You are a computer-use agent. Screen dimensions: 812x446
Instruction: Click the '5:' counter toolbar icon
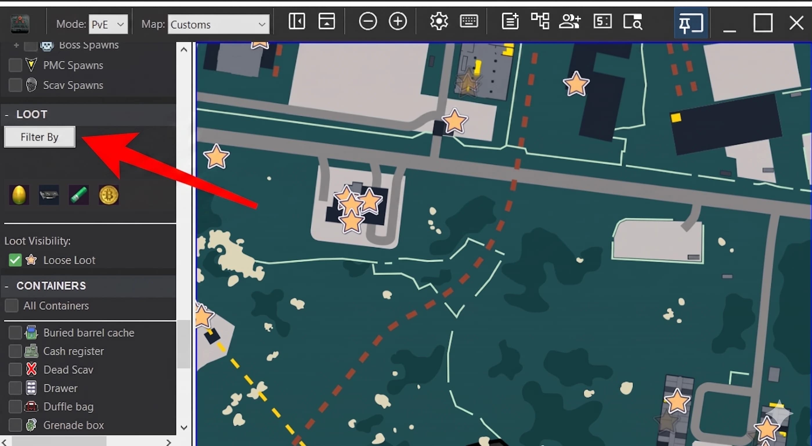pyautogui.click(x=602, y=21)
